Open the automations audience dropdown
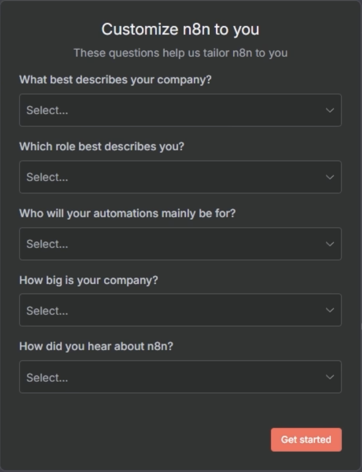Viewport: 362px width, 472px height. 180,244
